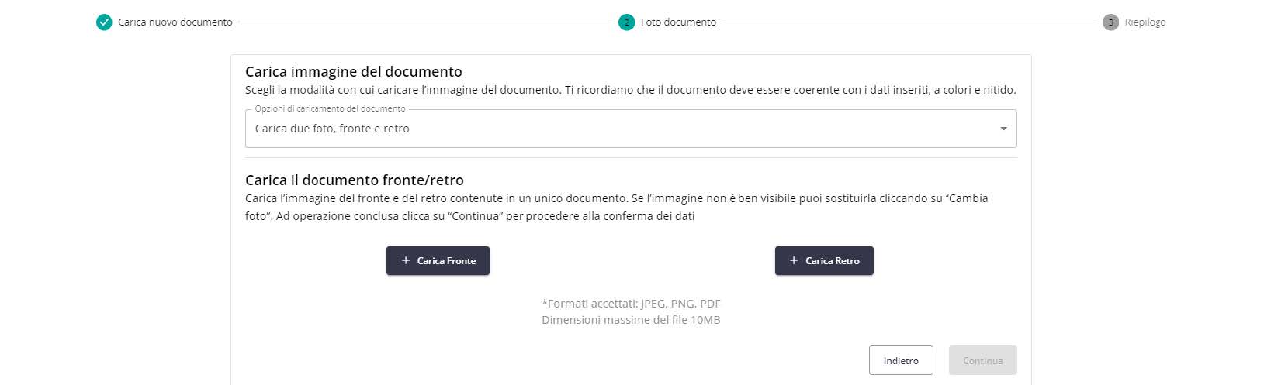Select the 'Foto documento' step label

678,22
